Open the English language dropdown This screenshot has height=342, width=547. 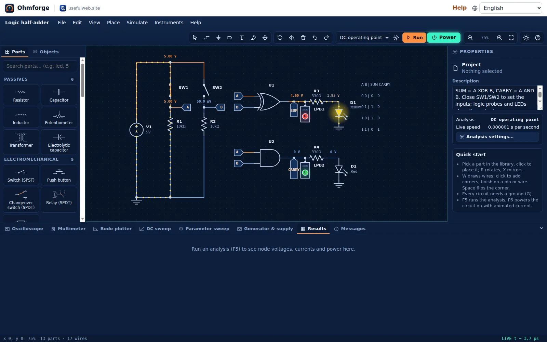point(511,8)
